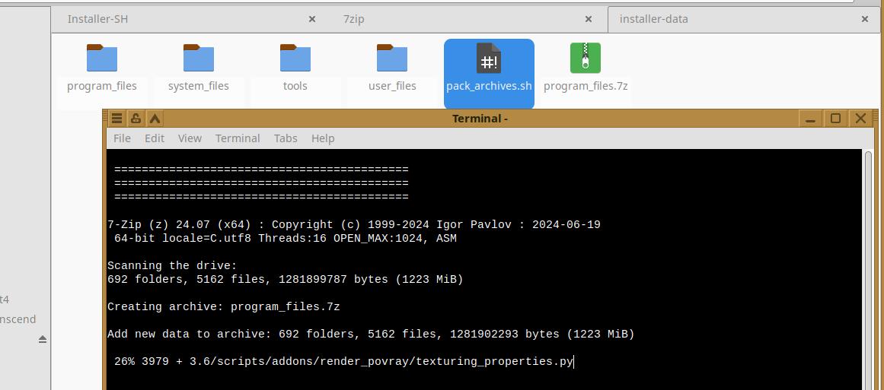Click the '64-bit locale=C.utf8 Threads:16' line
Screen dimensions: 884x390
click(286, 239)
